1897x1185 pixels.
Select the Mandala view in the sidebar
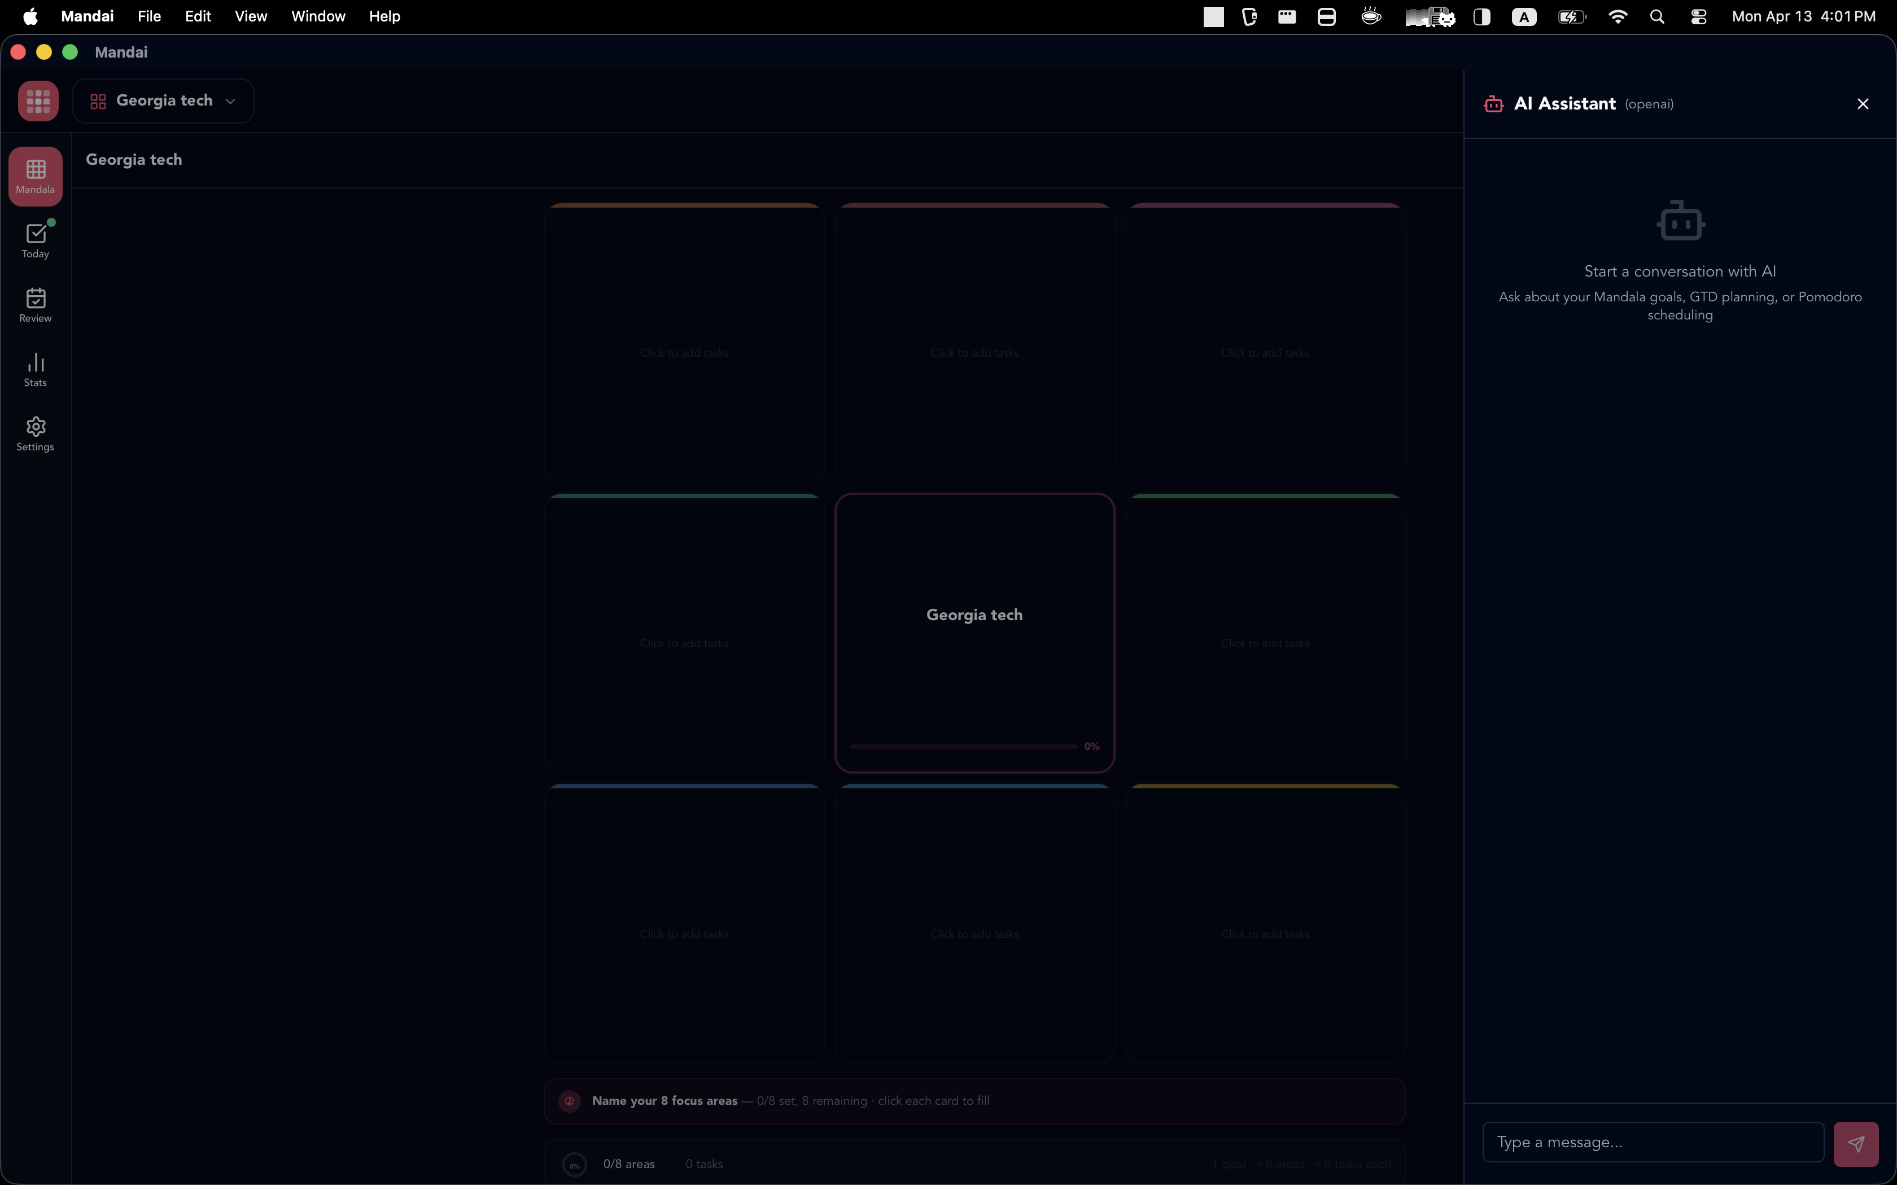click(x=35, y=175)
